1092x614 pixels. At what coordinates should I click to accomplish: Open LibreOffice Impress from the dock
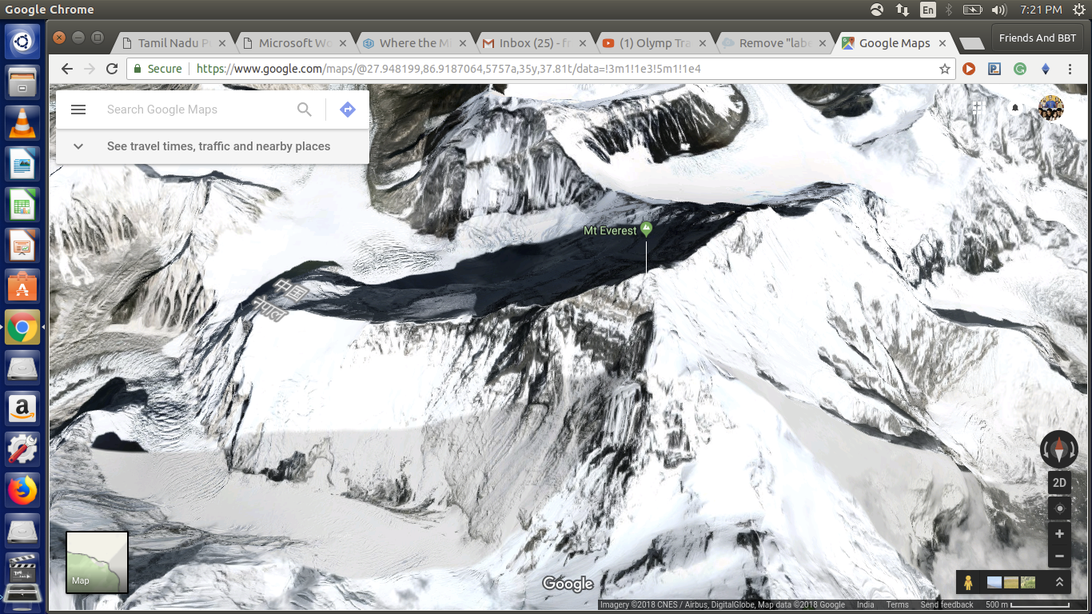click(x=22, y=245)
